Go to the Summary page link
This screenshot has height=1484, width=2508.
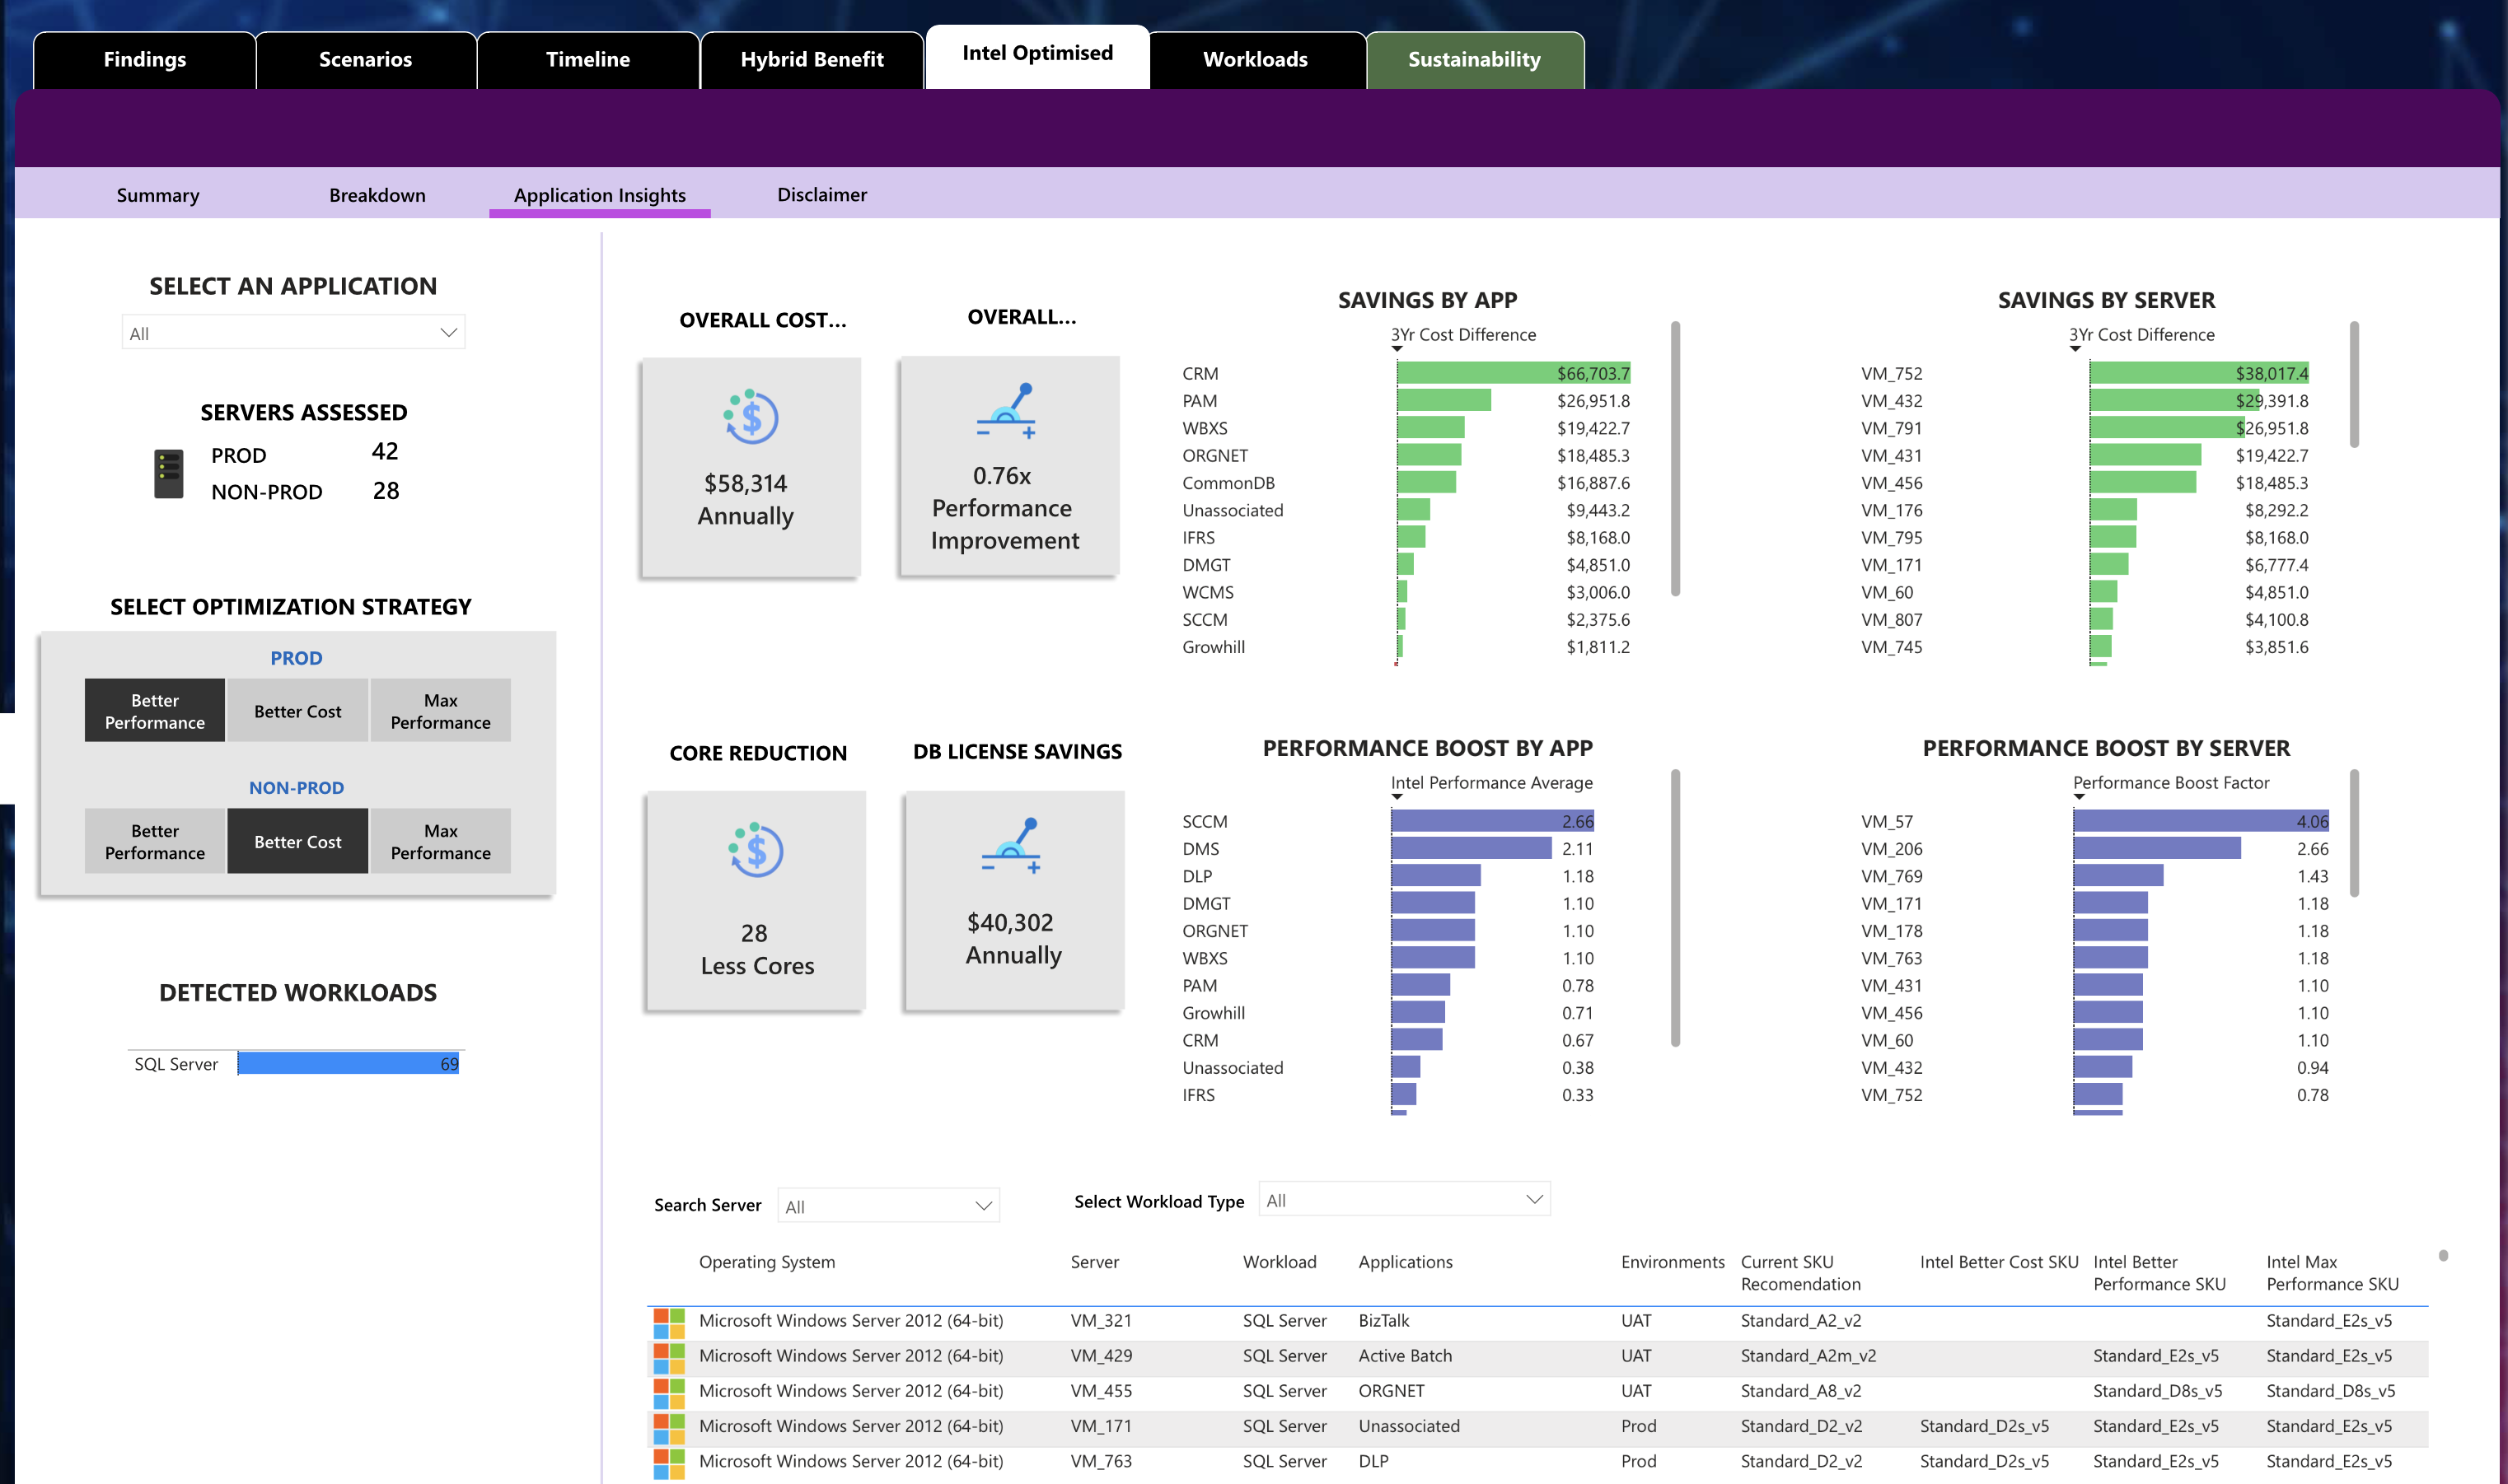[x=158, y=195]
